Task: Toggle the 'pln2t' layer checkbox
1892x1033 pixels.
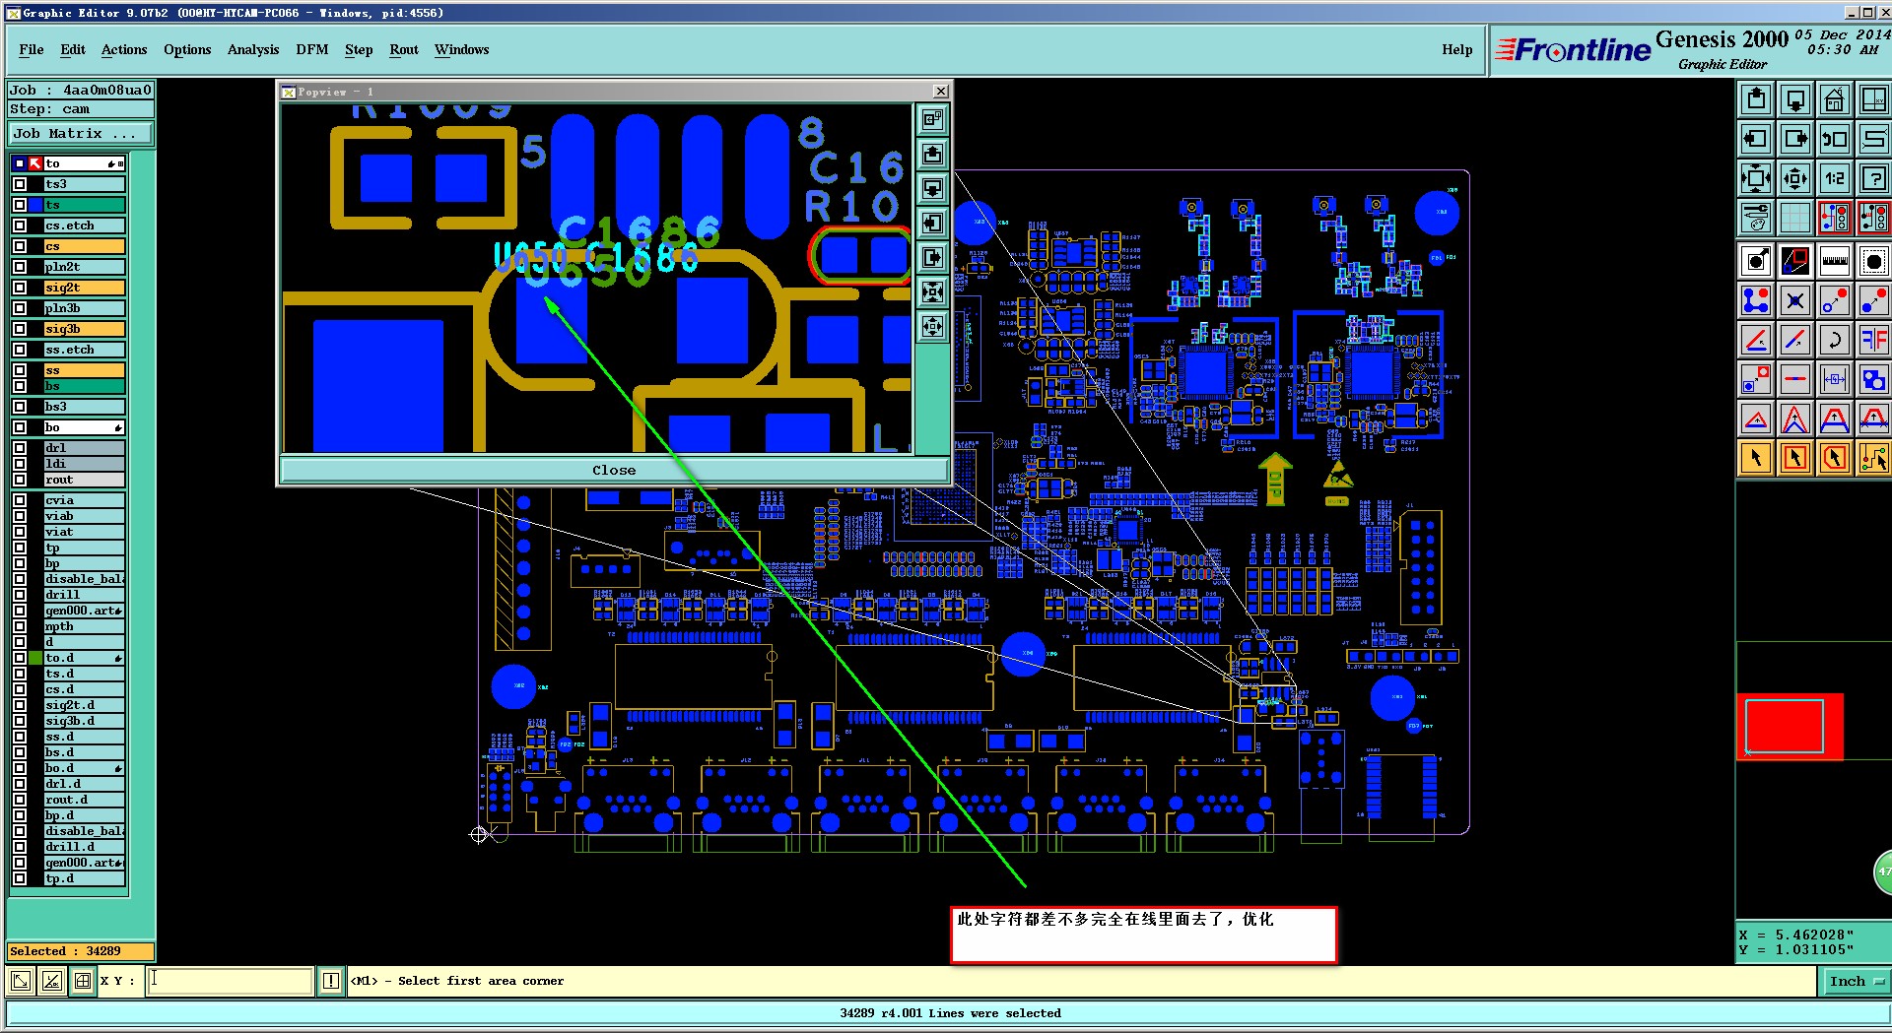Action: 20,267
